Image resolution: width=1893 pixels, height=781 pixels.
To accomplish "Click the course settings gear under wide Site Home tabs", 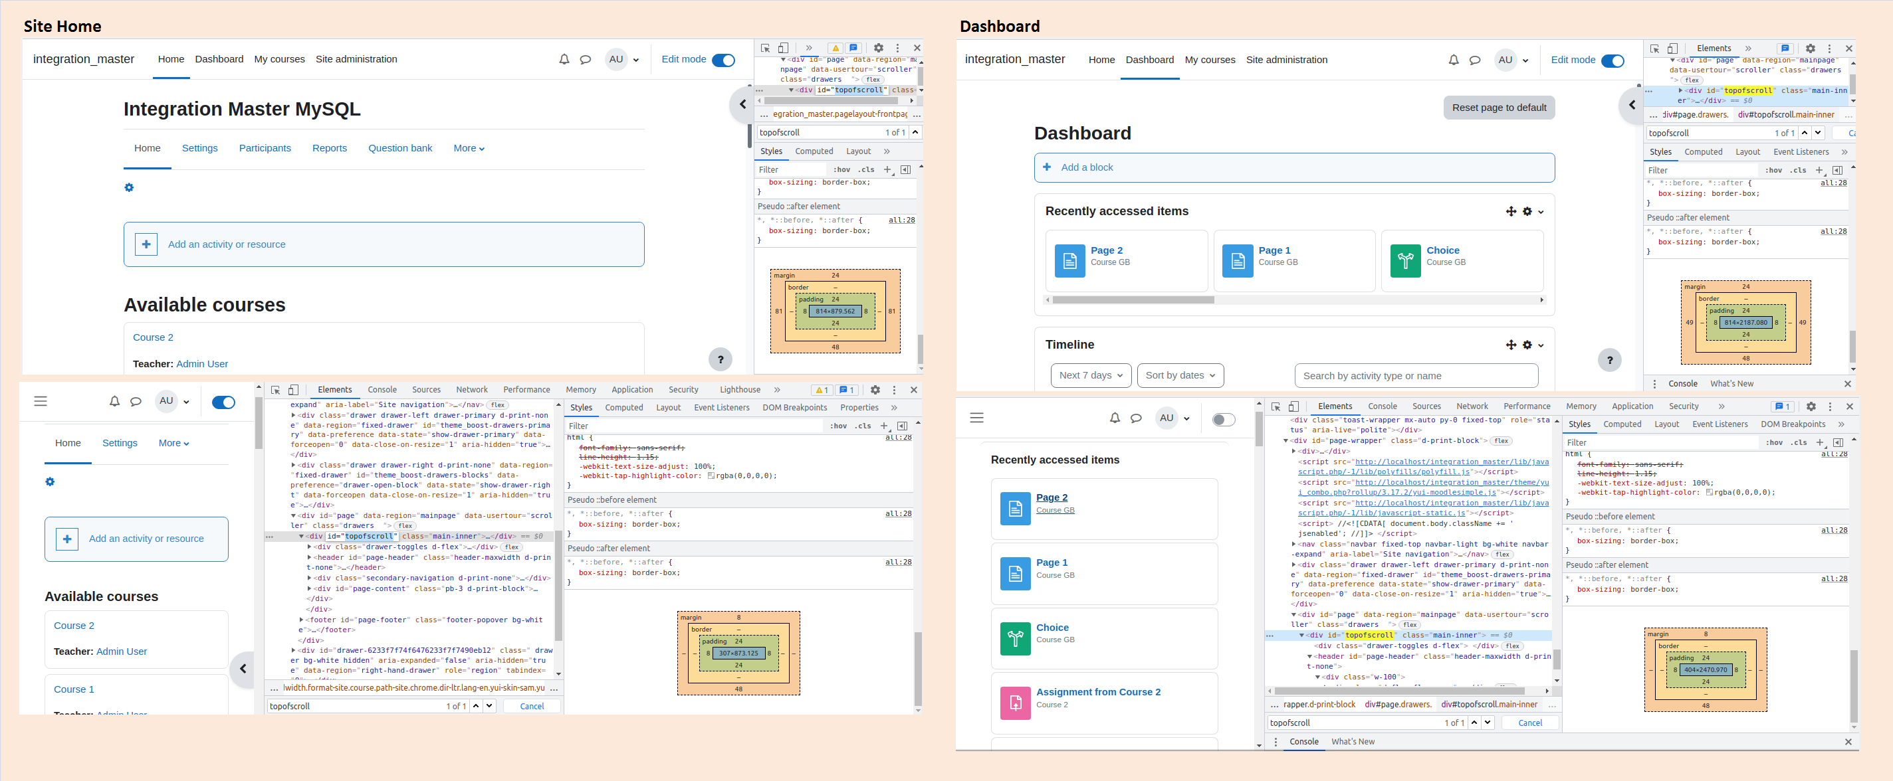I will click(x=128, y=187).
